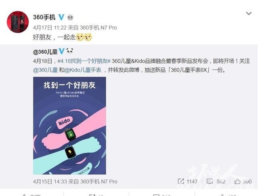Click the blue V badge beside @360儿童

click(61, 51)
